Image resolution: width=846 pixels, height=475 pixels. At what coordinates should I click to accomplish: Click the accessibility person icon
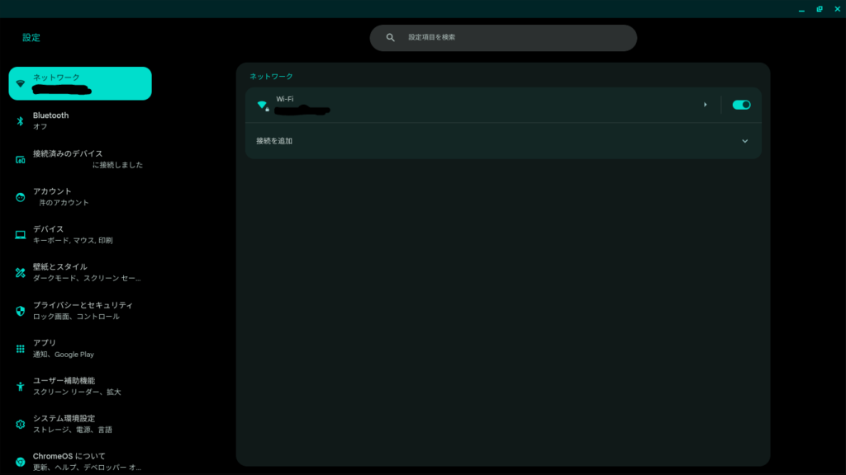click(21, 387)
